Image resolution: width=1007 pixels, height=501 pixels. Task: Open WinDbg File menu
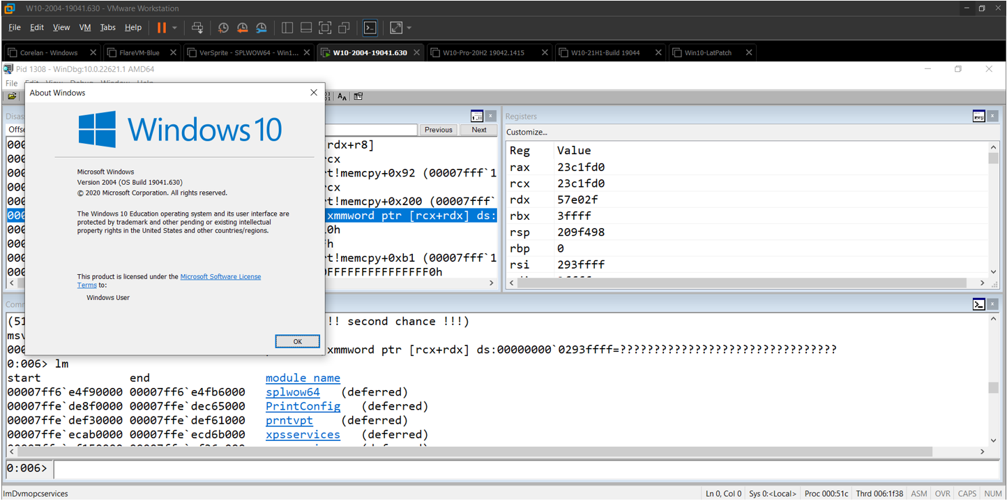click(11, 83)
